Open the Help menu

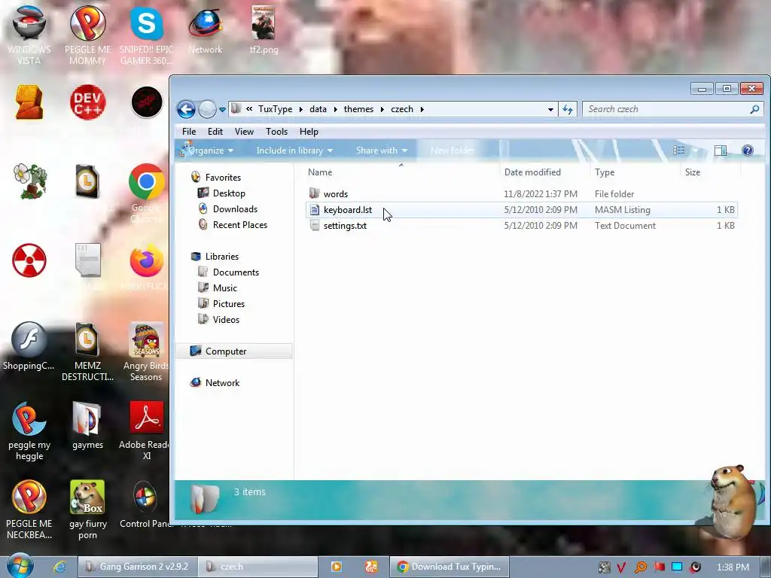(x=309, y=131)
